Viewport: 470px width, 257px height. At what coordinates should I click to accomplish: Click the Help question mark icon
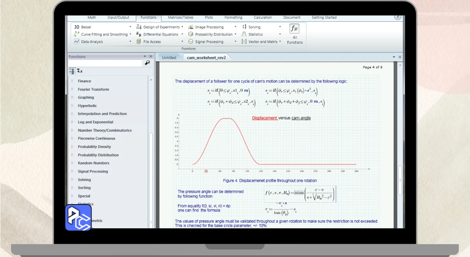[397, 17]
